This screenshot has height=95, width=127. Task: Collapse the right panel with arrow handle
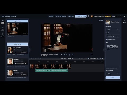[x=104, y=50]
